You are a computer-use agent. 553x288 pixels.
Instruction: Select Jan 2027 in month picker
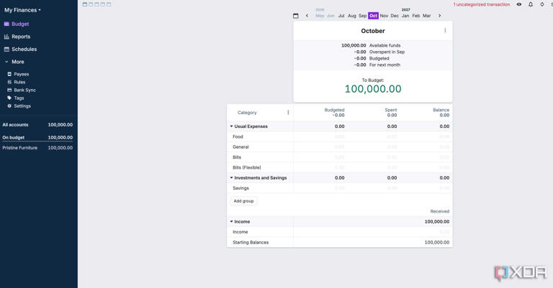(x=405, y=16)
